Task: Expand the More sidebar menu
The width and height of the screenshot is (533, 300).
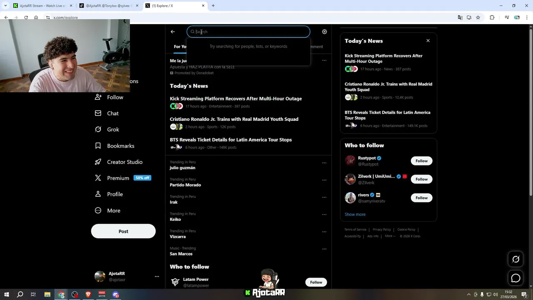Action: [107, 210]
